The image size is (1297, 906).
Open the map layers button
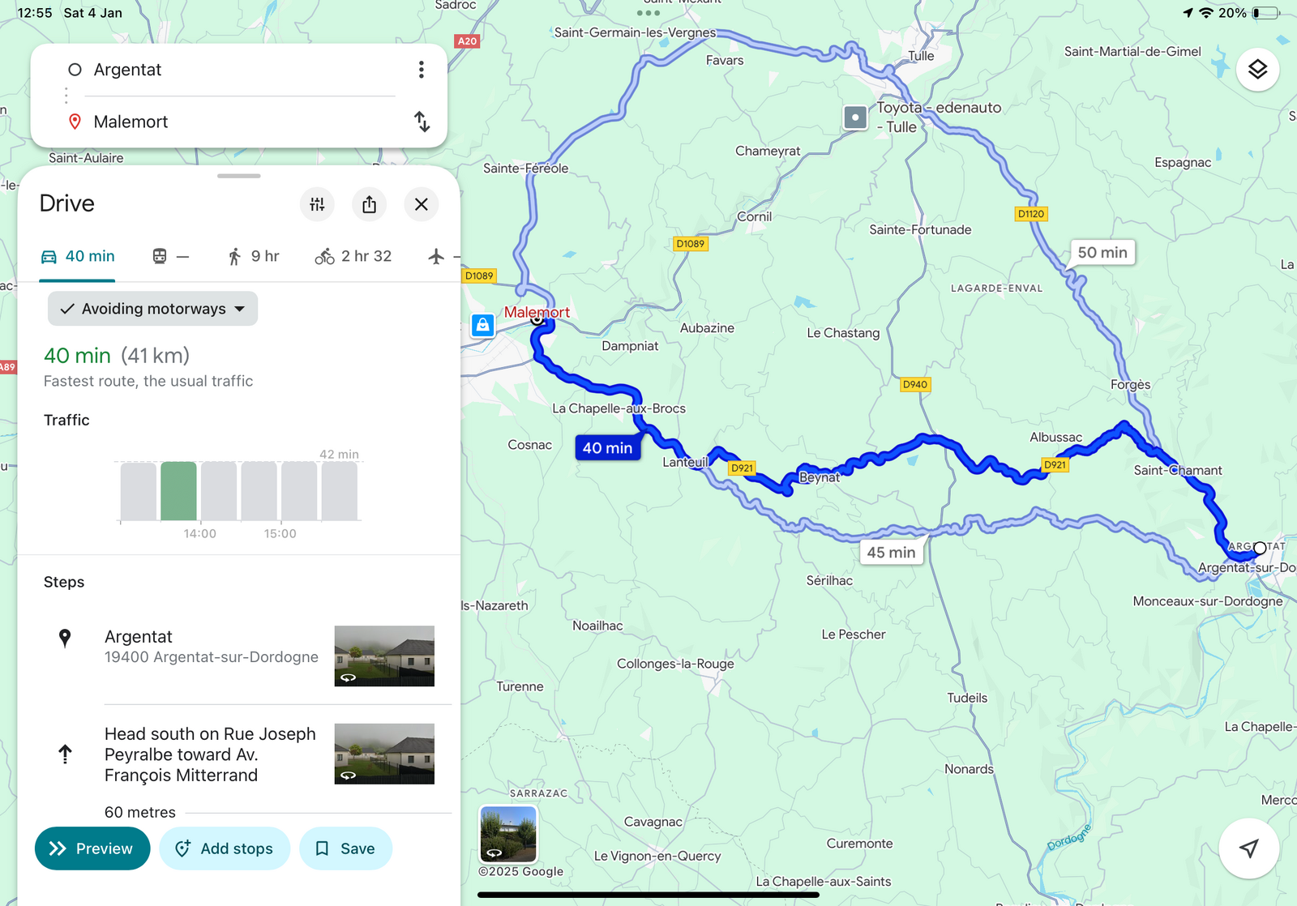point(1257,70)
